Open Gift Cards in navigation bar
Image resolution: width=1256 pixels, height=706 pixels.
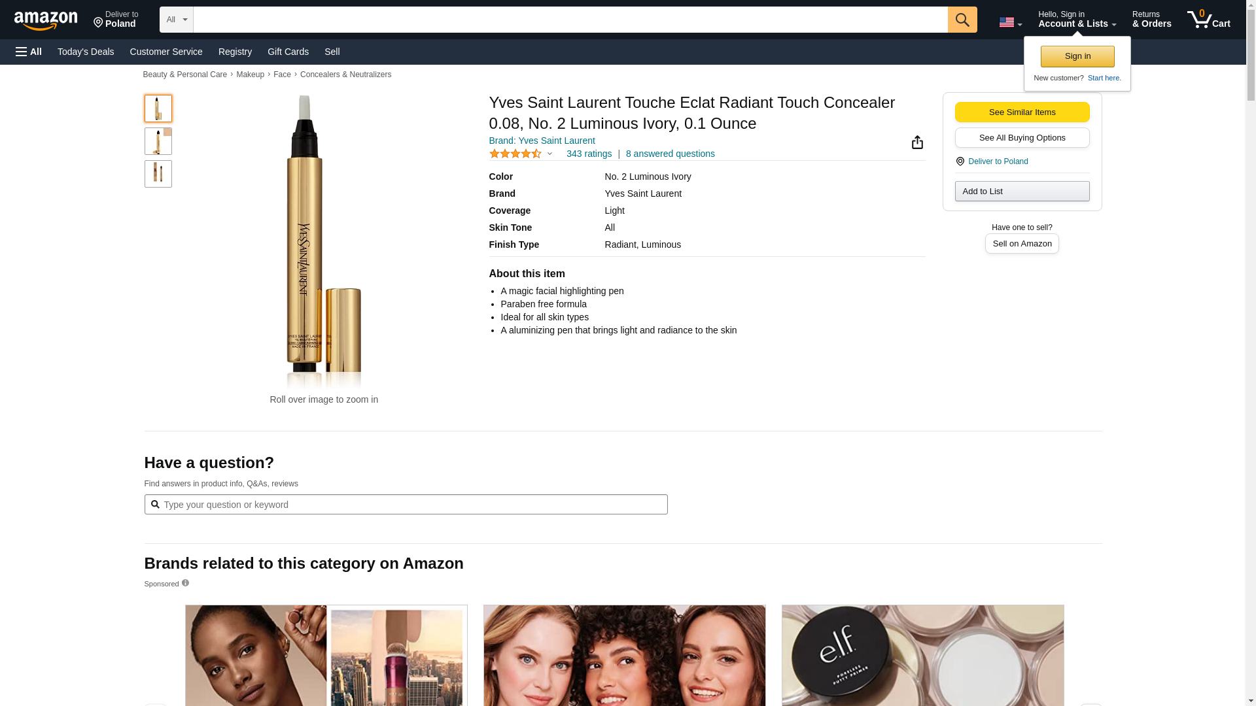pyautogui.click(x=288, y=52)
